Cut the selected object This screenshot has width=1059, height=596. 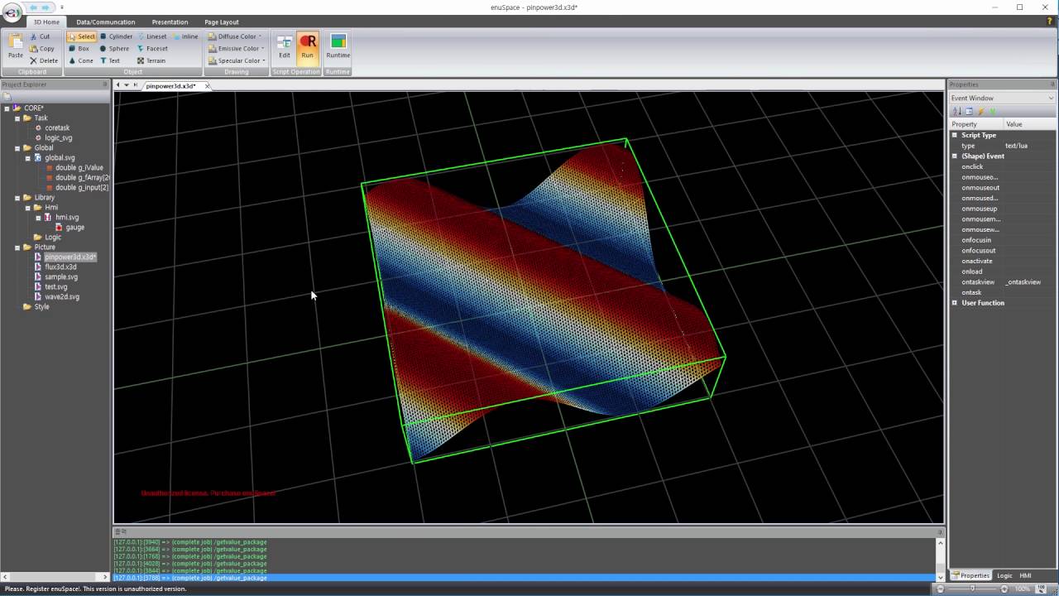(40, 36)
